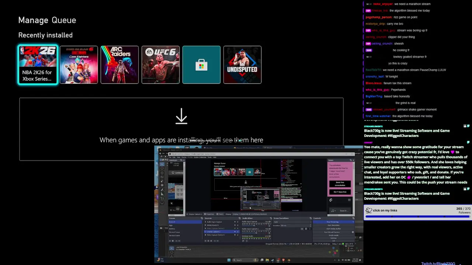Remove the selected source with trash icon
The width and height of the screenshot is (472, 265).
coord(208,241)
